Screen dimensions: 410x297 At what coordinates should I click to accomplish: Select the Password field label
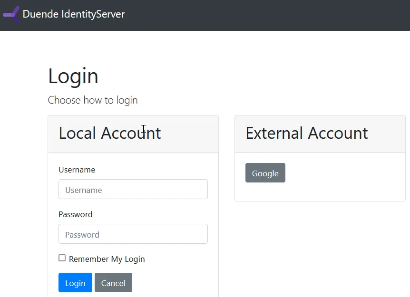[x=75, y=214]
